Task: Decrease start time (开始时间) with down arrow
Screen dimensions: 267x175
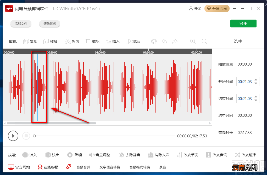Action: [256, 83]
